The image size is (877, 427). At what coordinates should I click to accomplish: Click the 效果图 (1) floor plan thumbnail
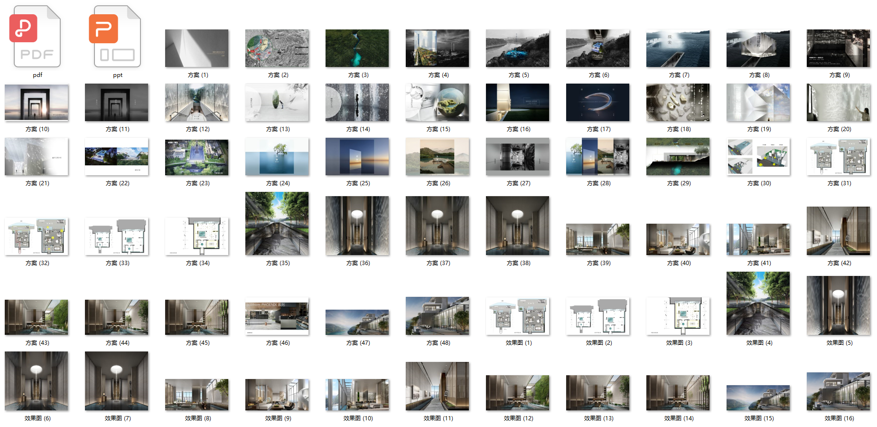[517, 316]
